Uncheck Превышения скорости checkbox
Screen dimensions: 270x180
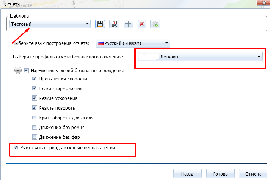pos(34,79)
